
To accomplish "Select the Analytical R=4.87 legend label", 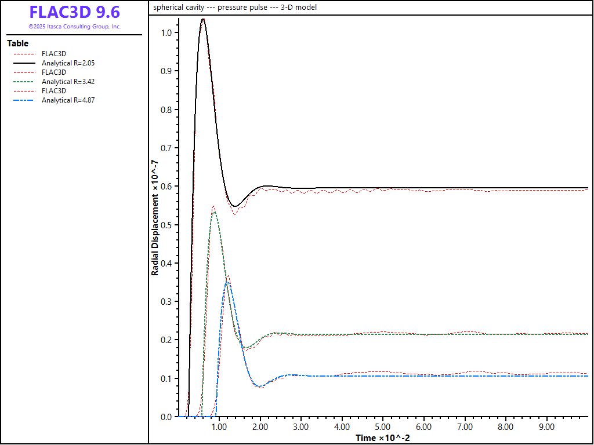I will [68, 100].
